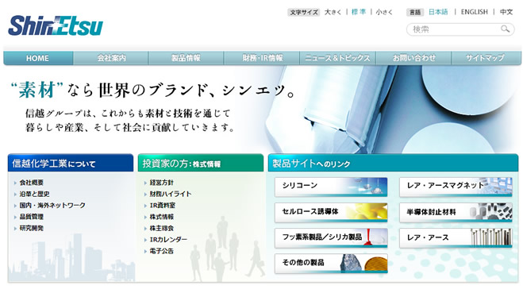This screenshot has width=523, height=293.
Task: Open the レア・アース product banner
Action: pos(456,237)
